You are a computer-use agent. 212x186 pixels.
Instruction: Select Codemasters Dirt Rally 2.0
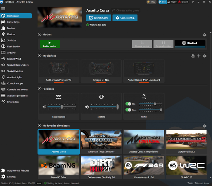point(101,167)
